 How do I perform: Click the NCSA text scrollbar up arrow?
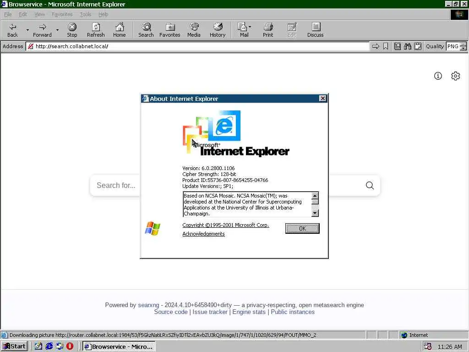click(x=315, y=196)
